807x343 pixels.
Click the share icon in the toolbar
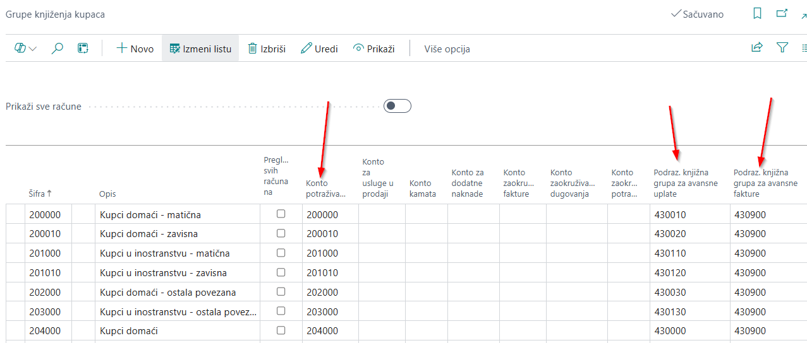(756, 48)
